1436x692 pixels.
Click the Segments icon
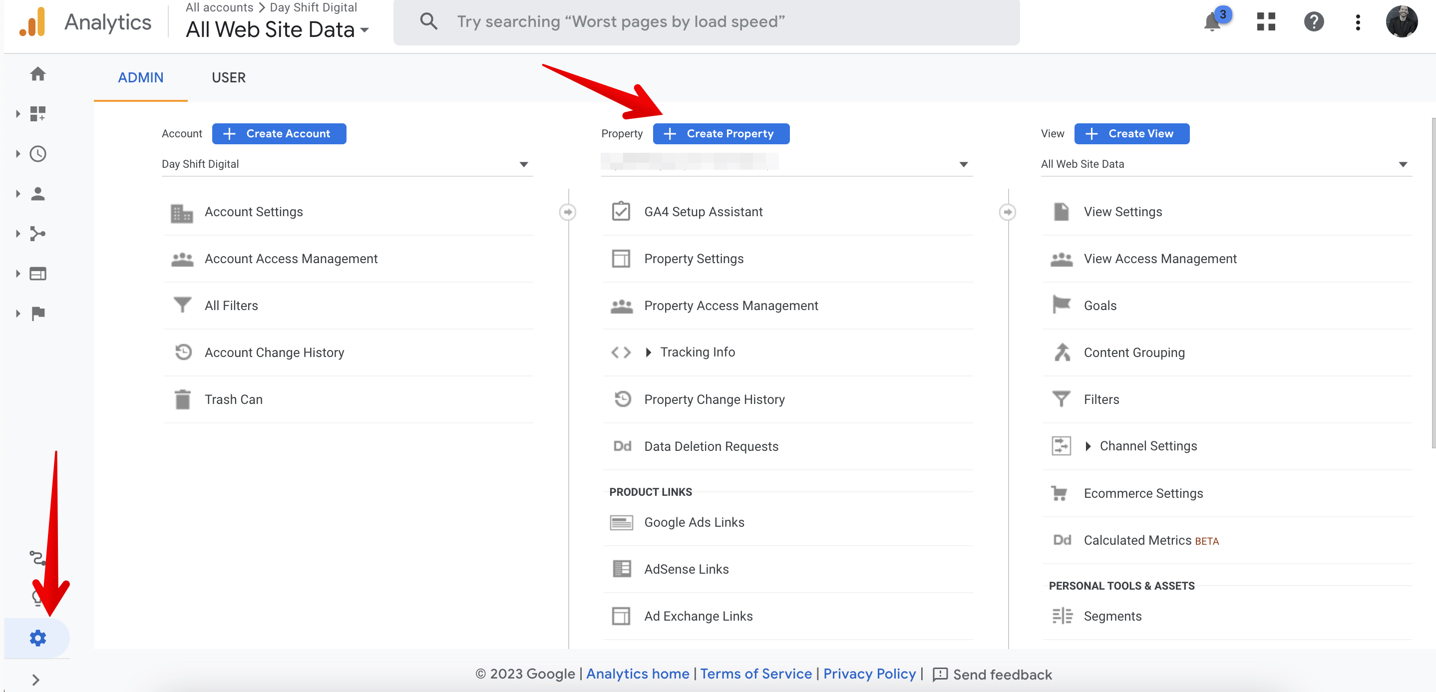(1062, 616)
